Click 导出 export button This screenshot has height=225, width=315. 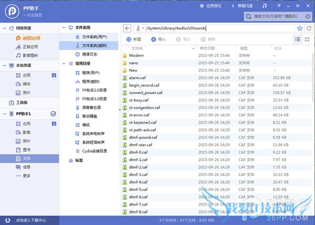click(183, 39)
